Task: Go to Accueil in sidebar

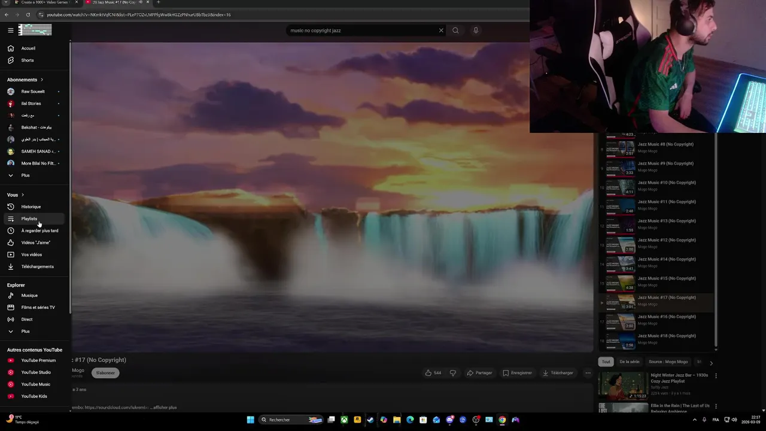Action: pos(35,48)
